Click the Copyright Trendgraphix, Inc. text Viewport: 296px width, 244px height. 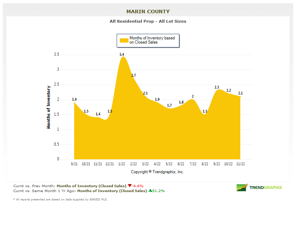click(157, 172)
